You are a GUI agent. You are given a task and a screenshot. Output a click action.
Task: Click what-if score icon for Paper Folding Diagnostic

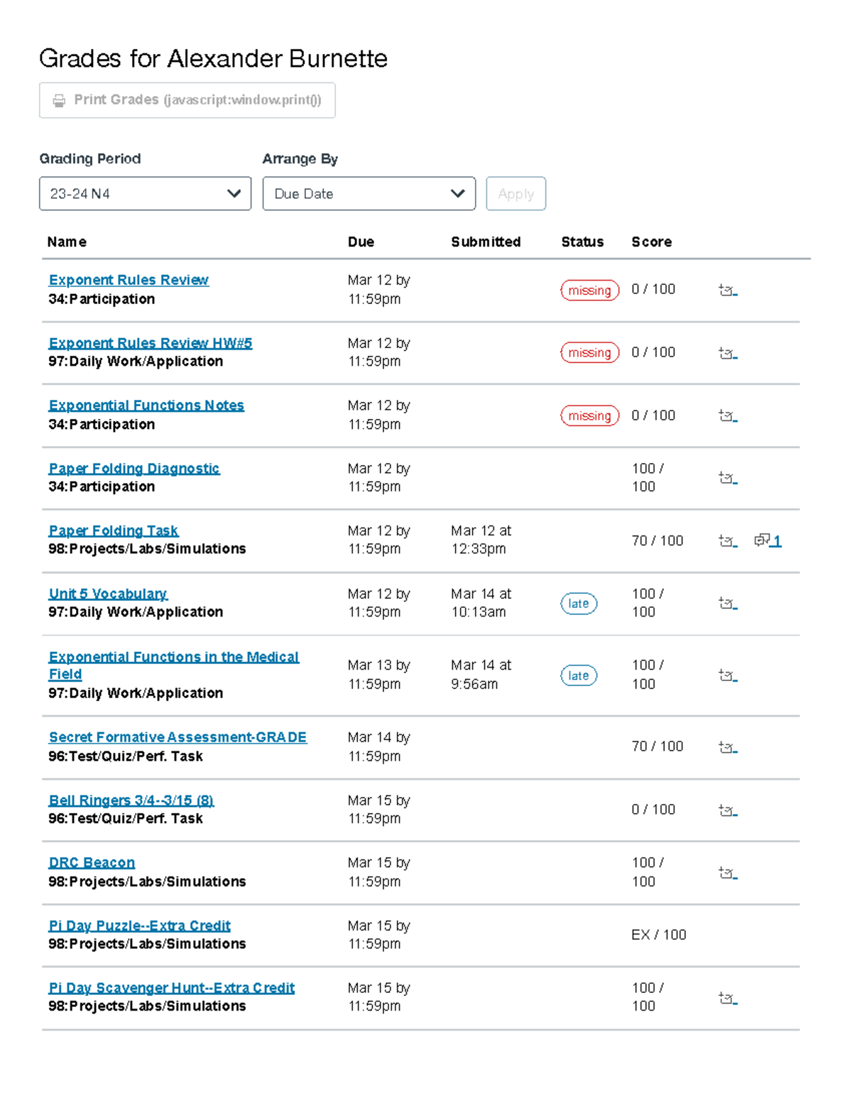click(x=728, y=478)
